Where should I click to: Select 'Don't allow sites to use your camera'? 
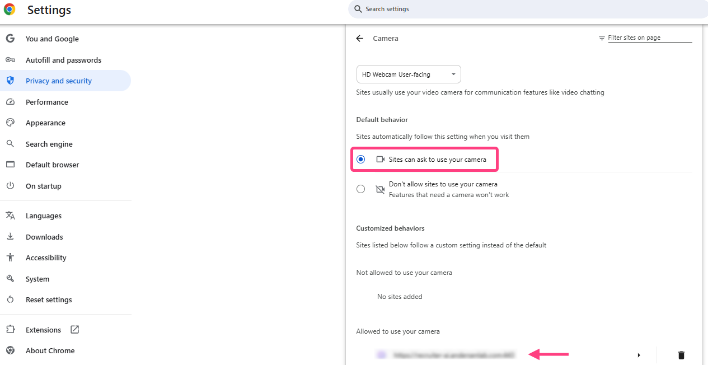(x=361, y=189)
